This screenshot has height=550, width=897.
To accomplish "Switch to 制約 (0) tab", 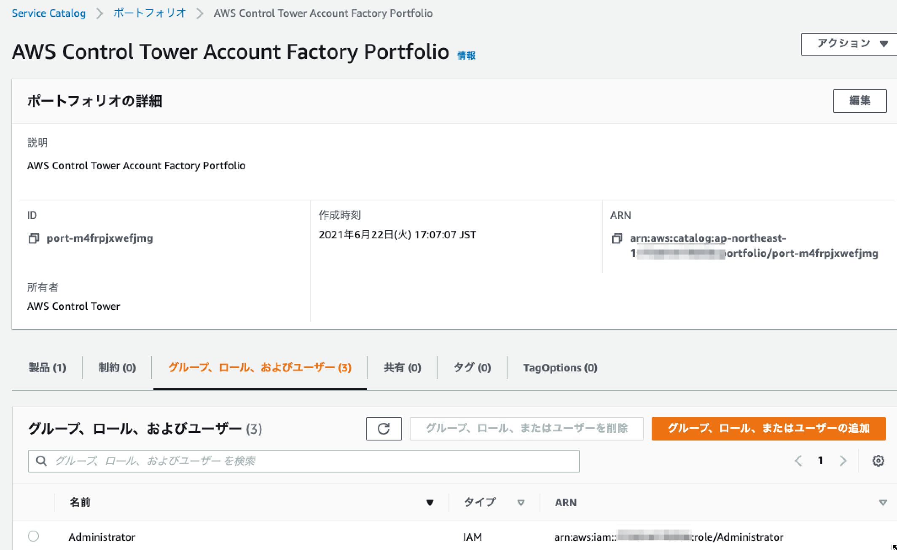I will coord(117,368).
